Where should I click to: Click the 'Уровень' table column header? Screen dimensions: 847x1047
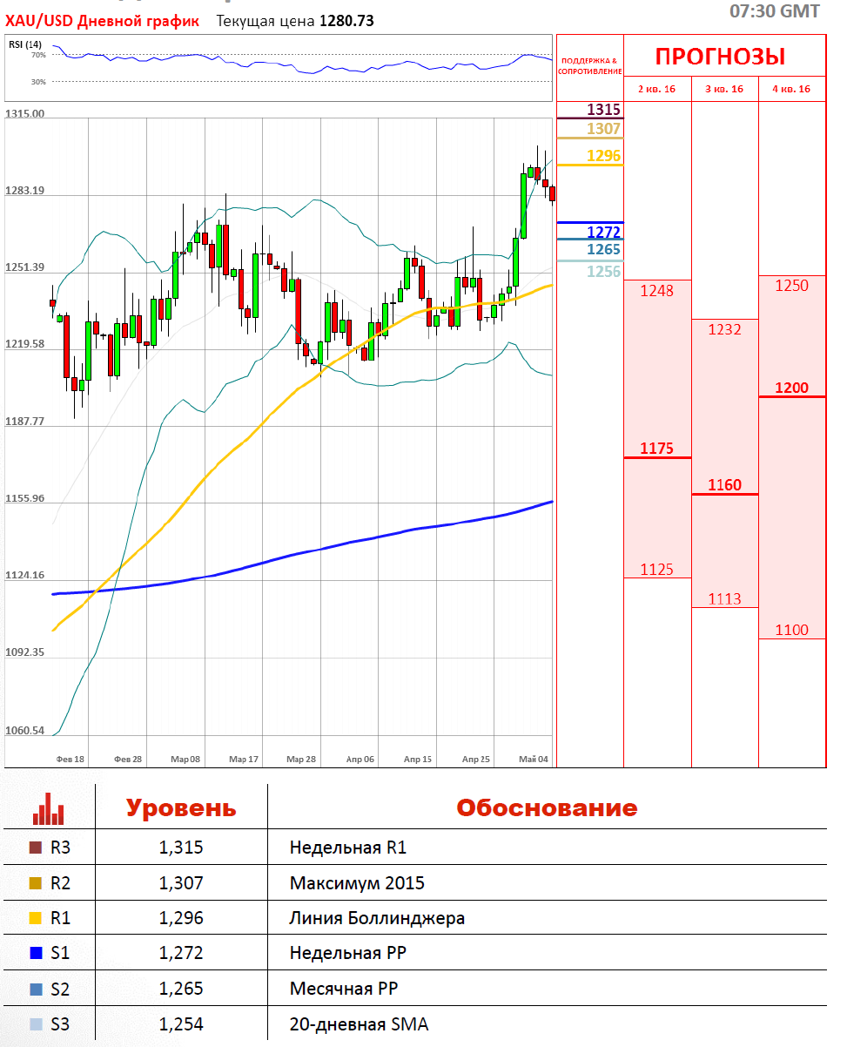click(181, 807)
